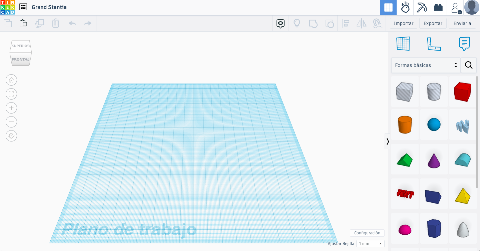Switch to 3D design grid view tab

388,7
